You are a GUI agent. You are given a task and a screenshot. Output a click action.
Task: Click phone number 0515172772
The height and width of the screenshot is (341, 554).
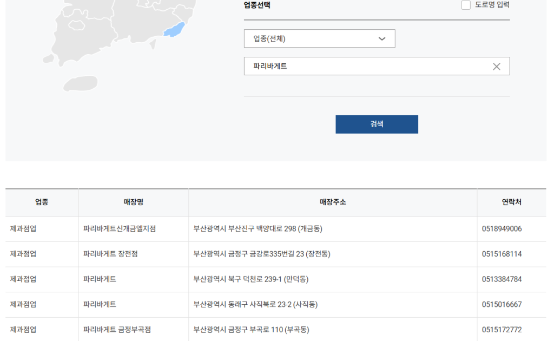pos(502,329)
